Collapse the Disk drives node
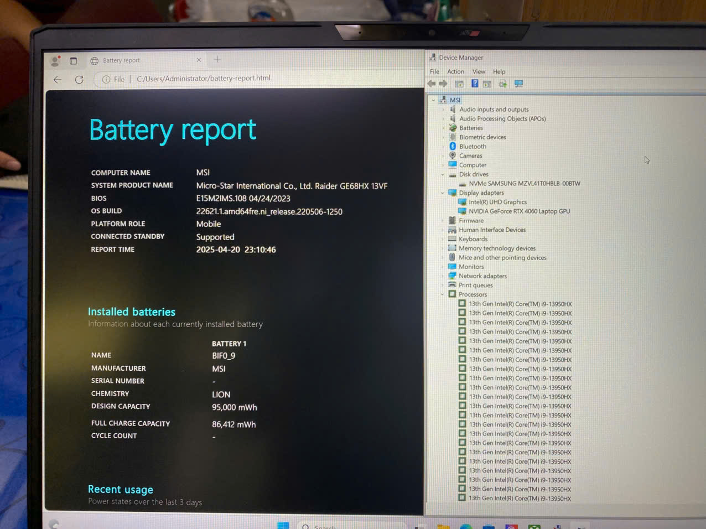 443,174
